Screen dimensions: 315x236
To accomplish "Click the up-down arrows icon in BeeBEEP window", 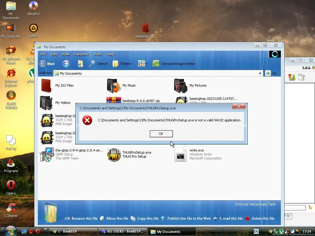I will tap(292, 77).
